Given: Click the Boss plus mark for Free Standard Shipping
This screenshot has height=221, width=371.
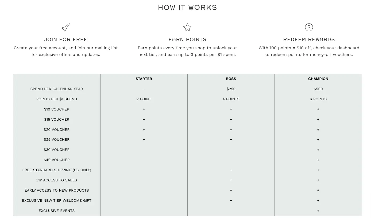Looking at the screenshot, I should coord(231,170).
